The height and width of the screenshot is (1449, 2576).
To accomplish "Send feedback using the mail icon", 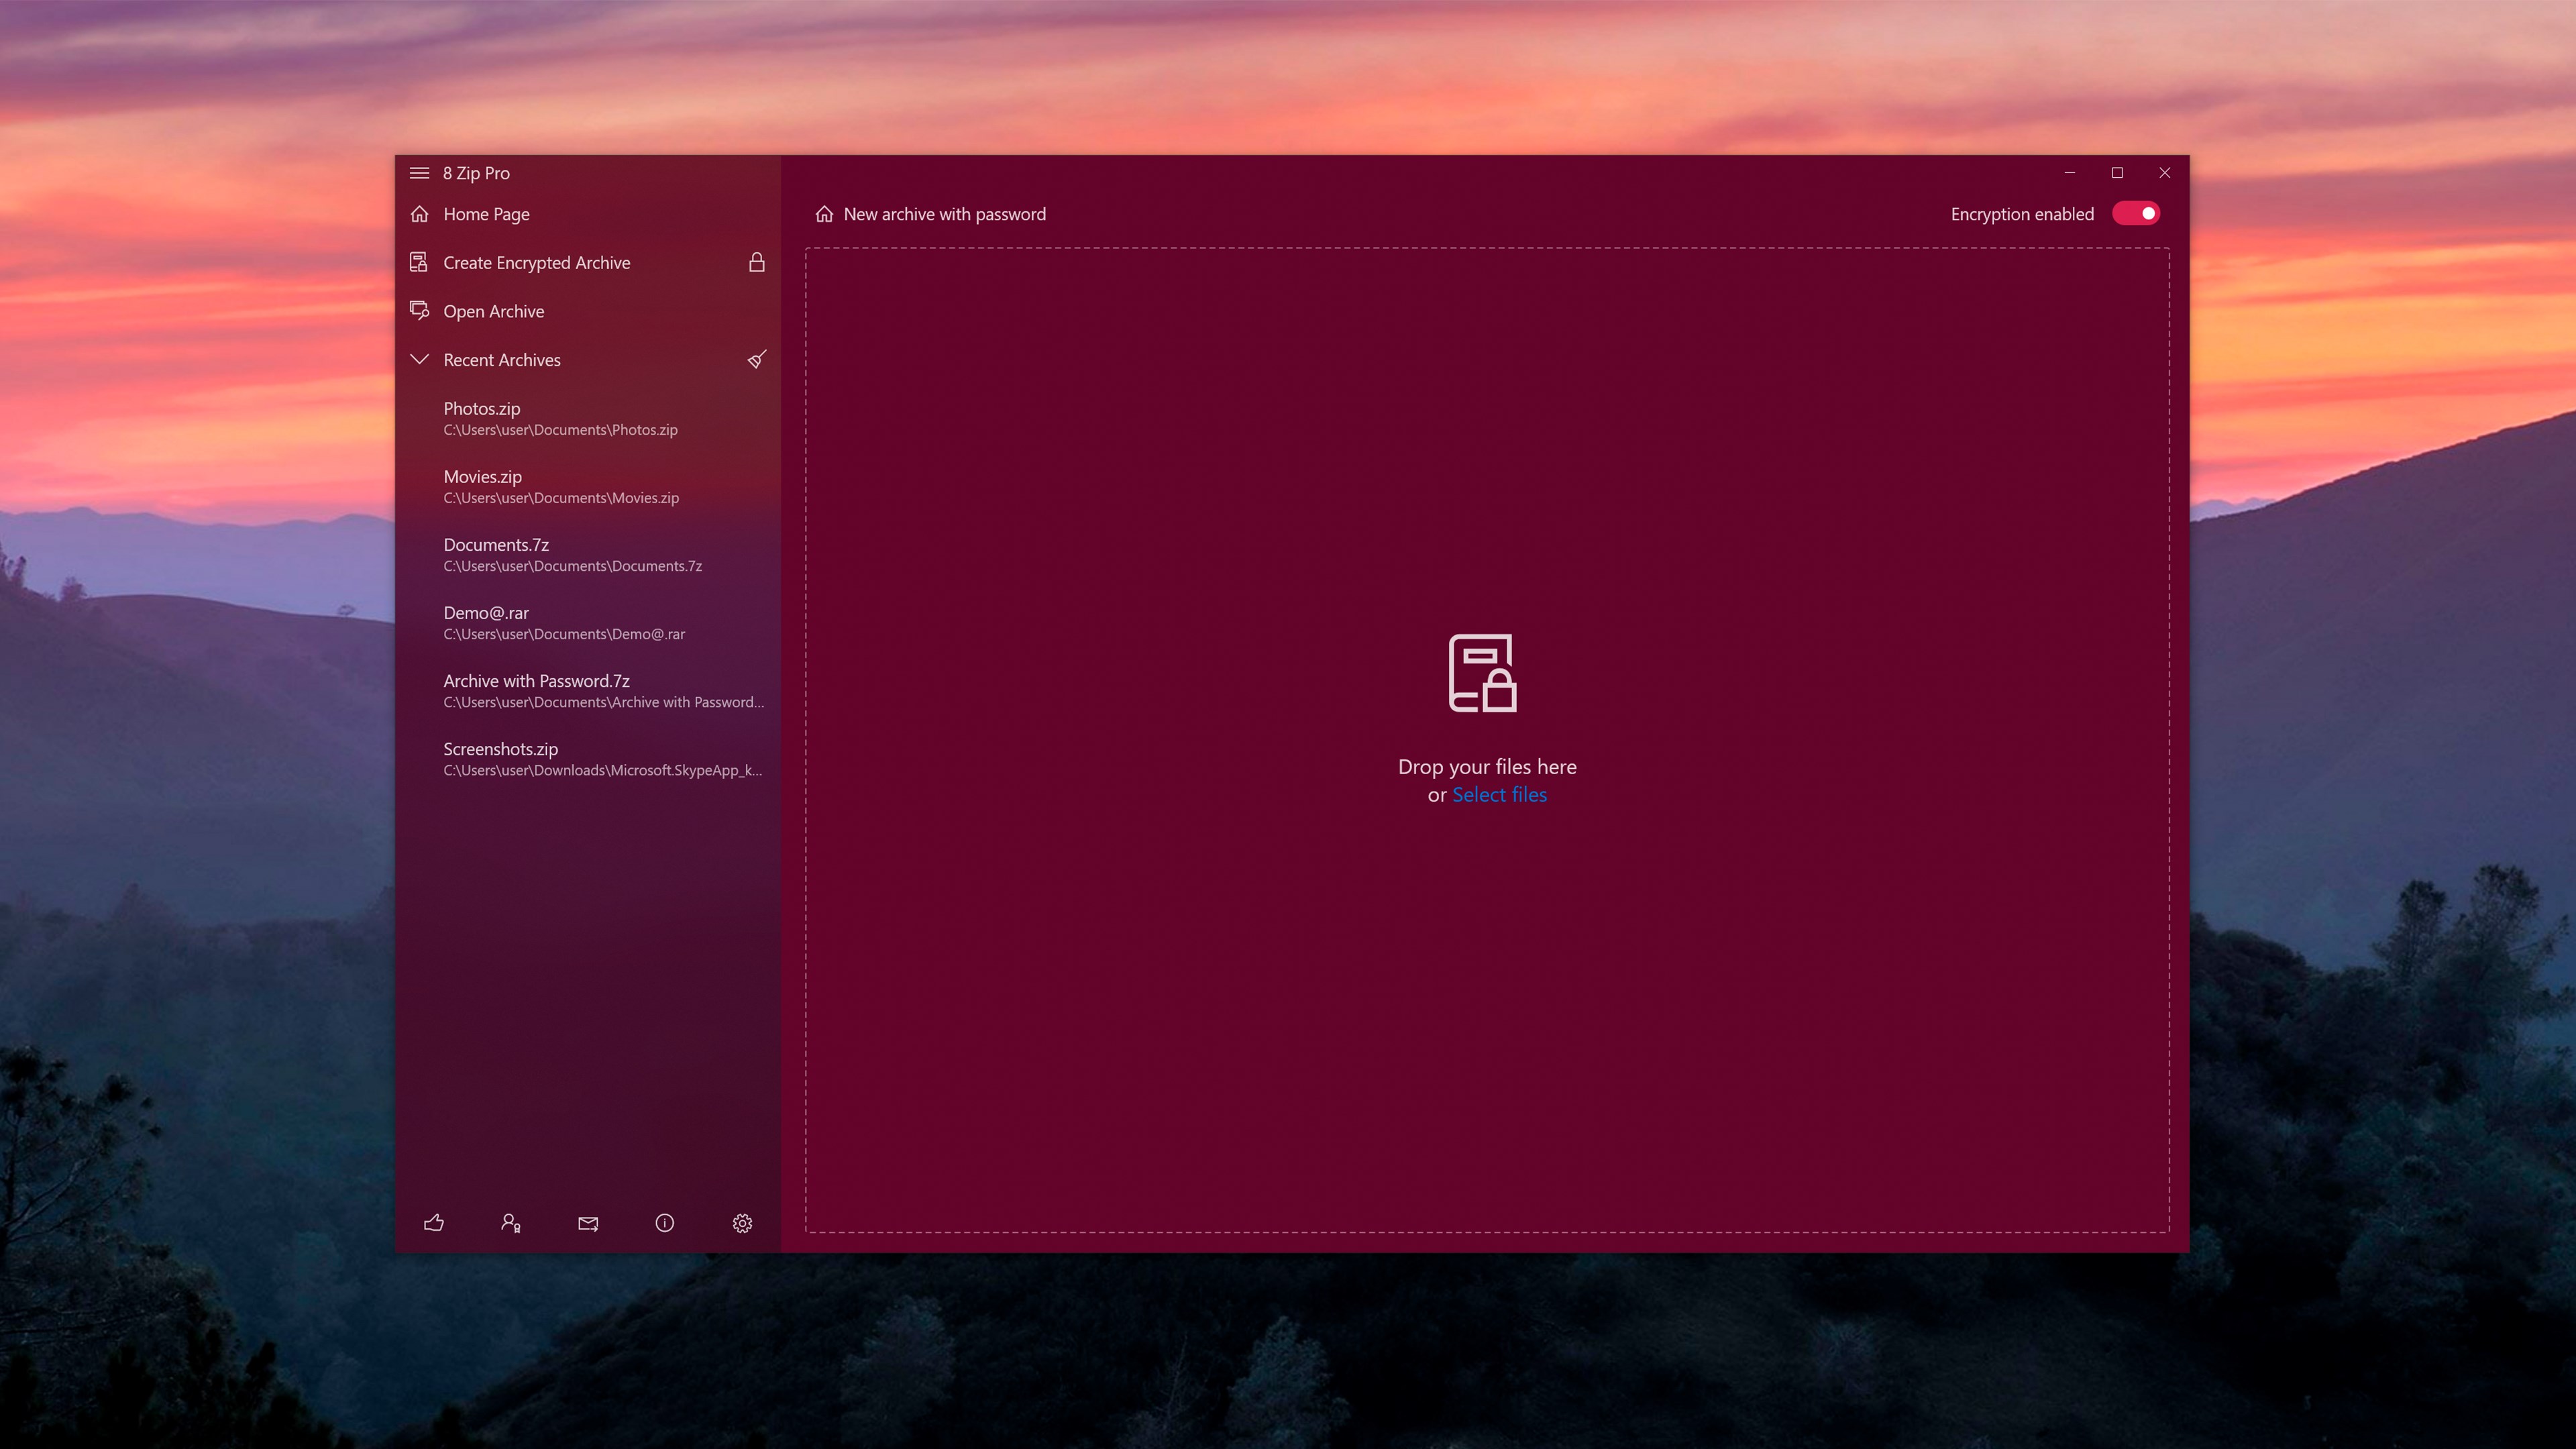I will [x=587, y=1223].
